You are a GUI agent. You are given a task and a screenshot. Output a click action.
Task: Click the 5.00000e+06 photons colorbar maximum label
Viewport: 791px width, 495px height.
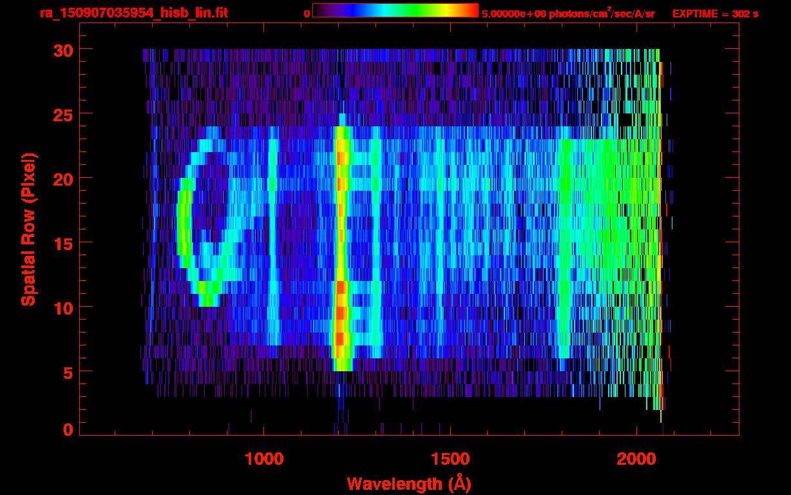coord(567,14)
